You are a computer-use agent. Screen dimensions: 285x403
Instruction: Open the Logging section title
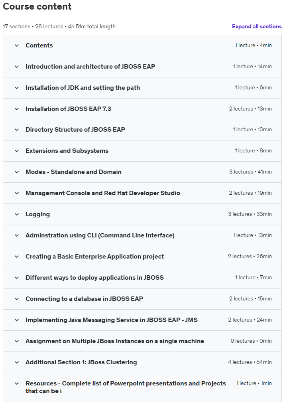click(38, 214)
